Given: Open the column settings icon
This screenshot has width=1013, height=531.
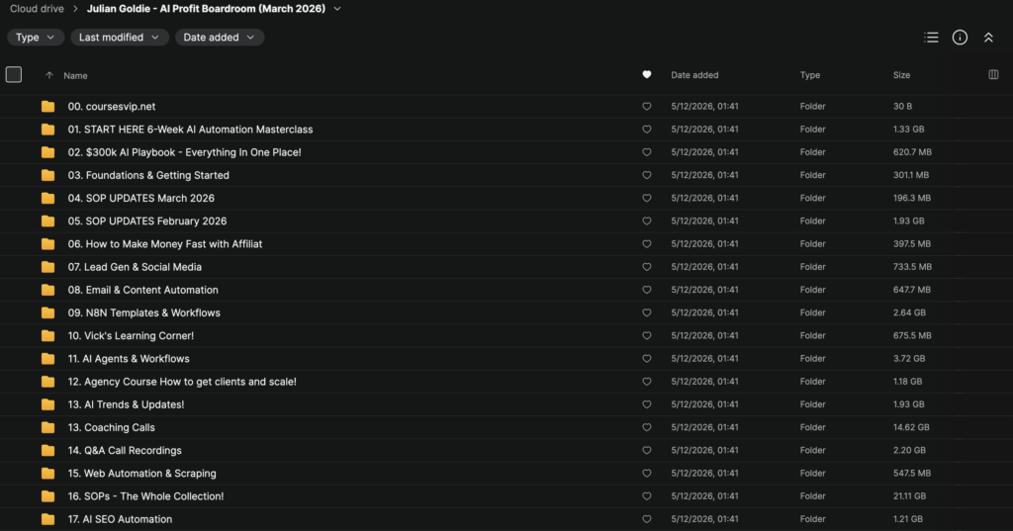Looking at the screenshot, I should 993,75.
